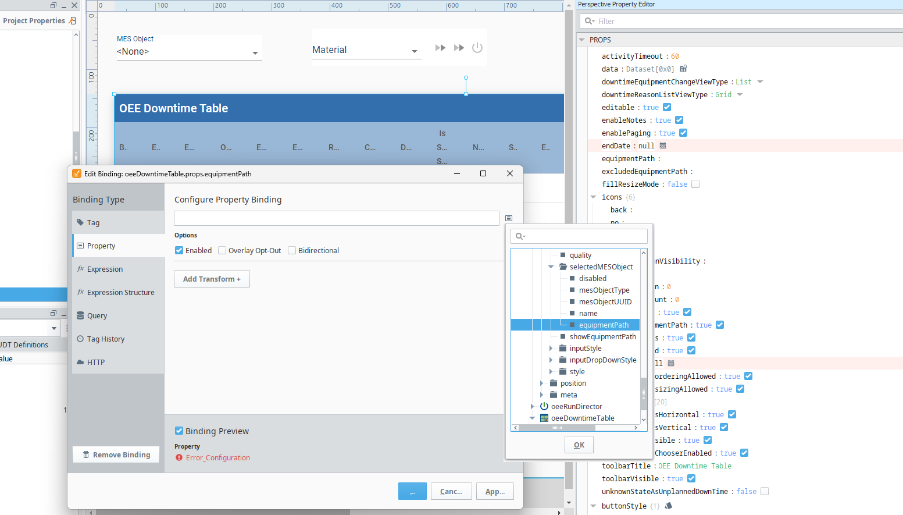The image size is (903, 515).
Task: Uncheck the Enabled option checkbox
Action: (179, 251)
